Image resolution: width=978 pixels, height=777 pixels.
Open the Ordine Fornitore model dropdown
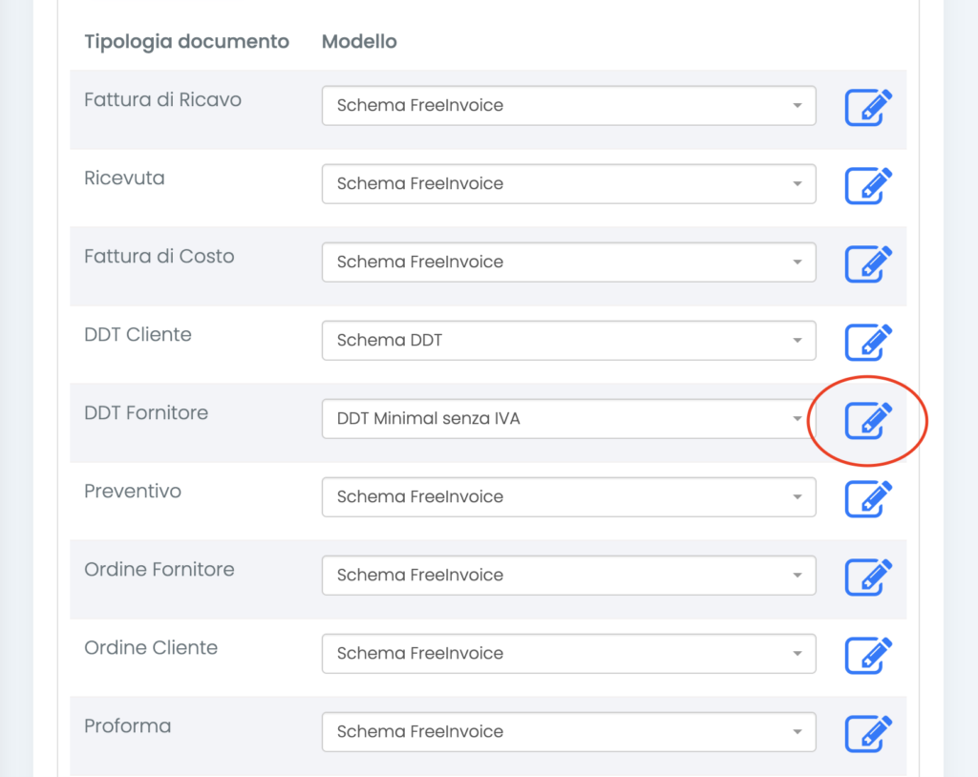pyautogui.click(x=568, y=576)
